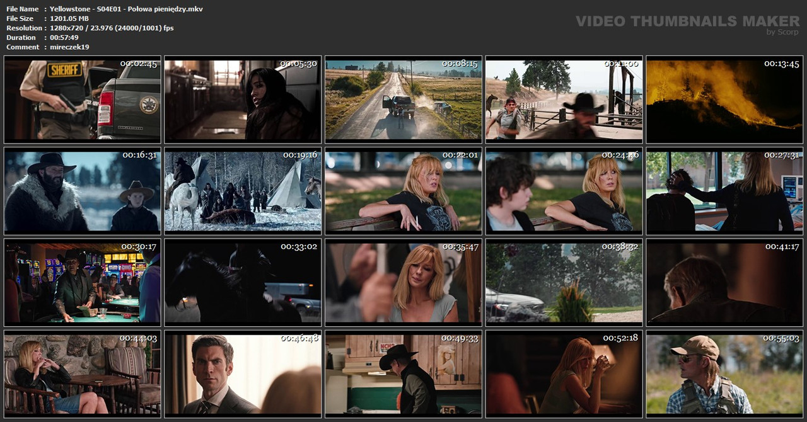807x422 pixels.
Task: Open the hospital thumbnail at 00:27:31
Action: coord(724,191)
